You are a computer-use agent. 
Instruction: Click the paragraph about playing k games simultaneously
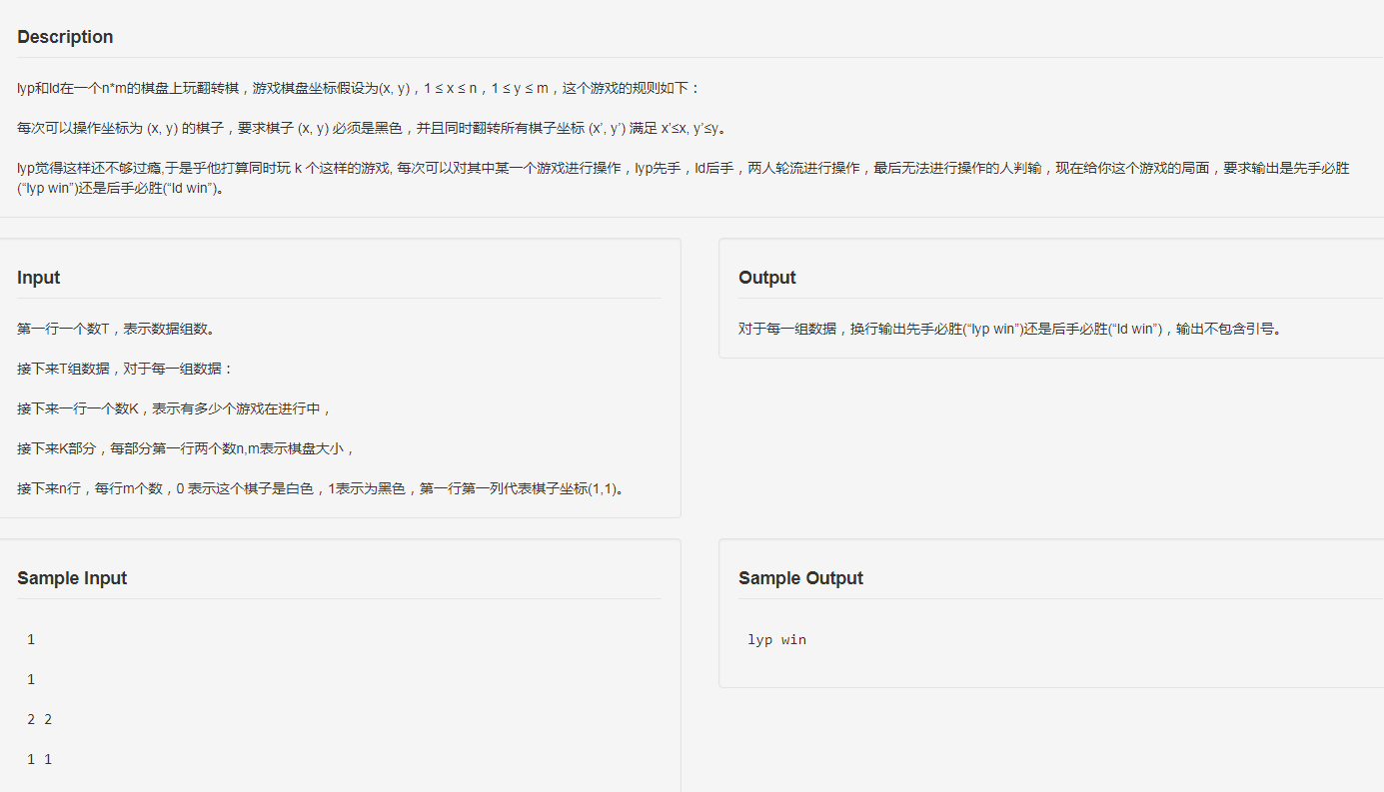[x=600, y=170]
